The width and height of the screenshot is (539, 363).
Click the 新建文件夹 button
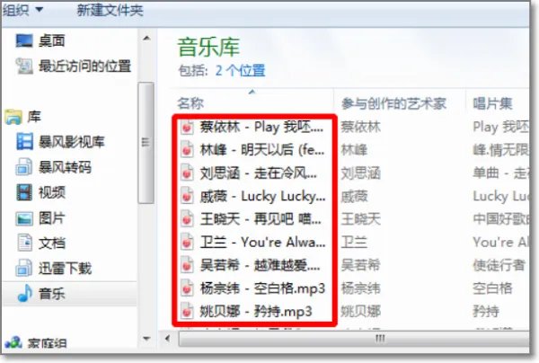pos(110,10)
